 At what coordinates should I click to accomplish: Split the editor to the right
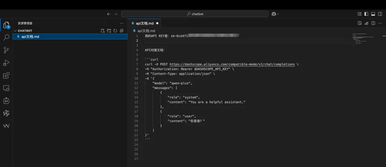click(x=373, y=23)
